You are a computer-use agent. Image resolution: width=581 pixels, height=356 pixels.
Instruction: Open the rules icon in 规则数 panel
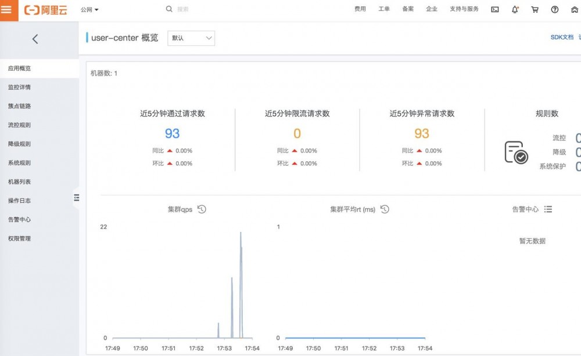click(x=517, y=152)
